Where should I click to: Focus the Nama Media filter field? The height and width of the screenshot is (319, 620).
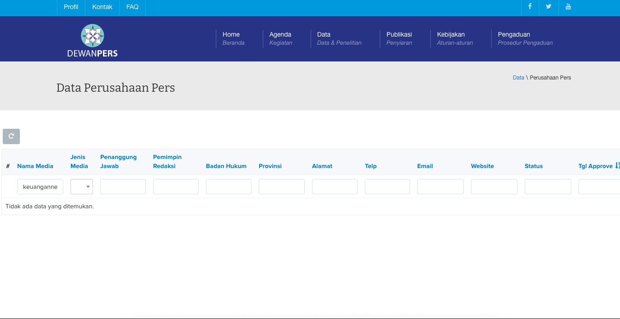pyautogui.click(x=40, y=187)
